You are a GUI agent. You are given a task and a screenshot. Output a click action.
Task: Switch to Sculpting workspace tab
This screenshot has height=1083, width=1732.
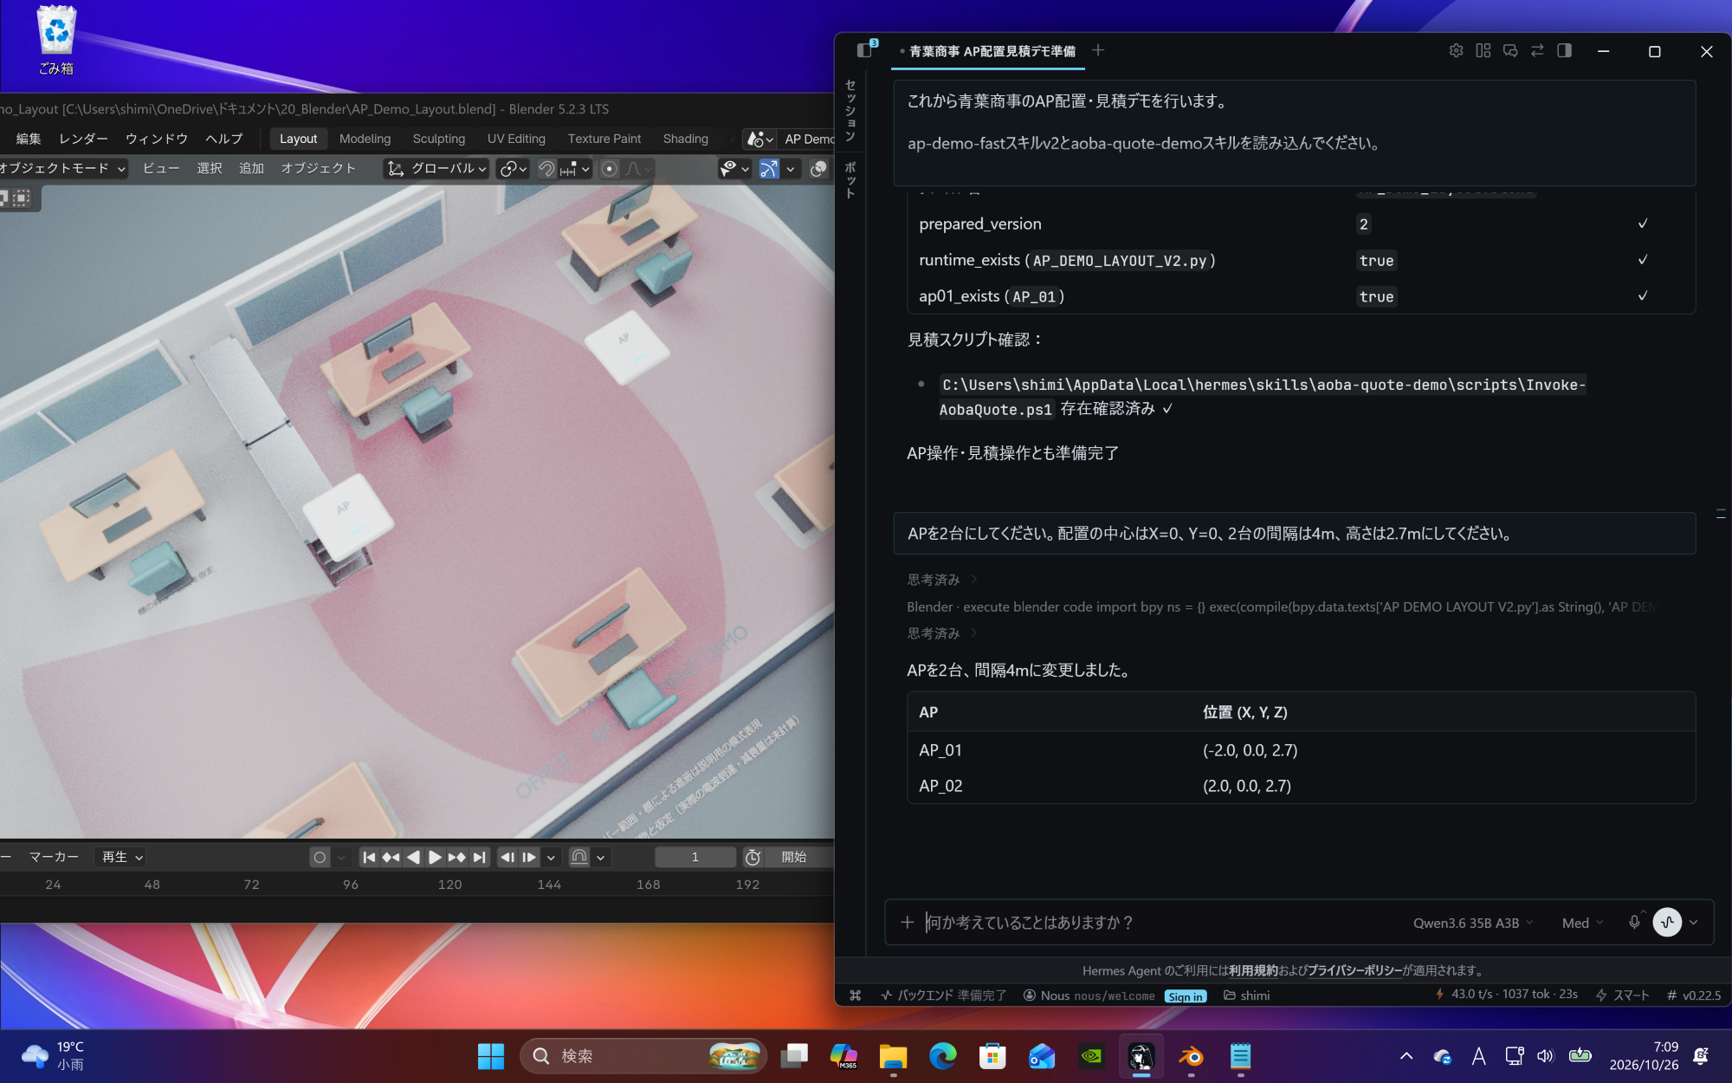(x=439, y=139)
